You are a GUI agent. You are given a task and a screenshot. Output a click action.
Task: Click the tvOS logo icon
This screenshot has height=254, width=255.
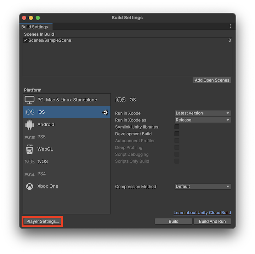coord(29,161)
